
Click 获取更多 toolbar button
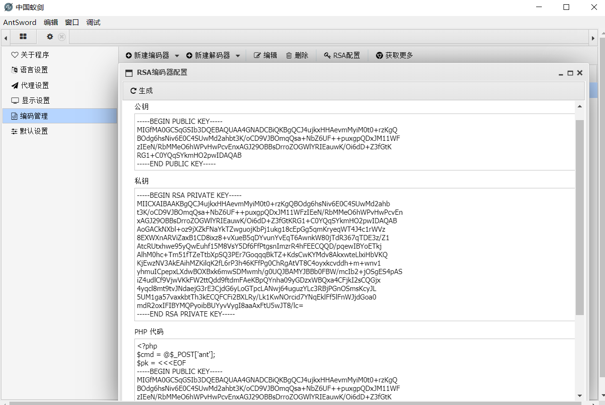(394, 56)
